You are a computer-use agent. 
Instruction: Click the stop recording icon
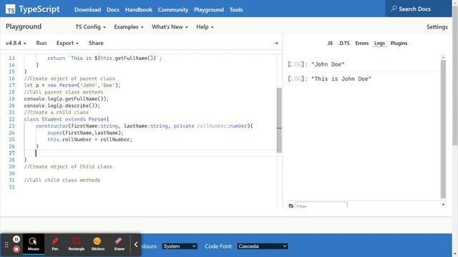pos(16,249)
